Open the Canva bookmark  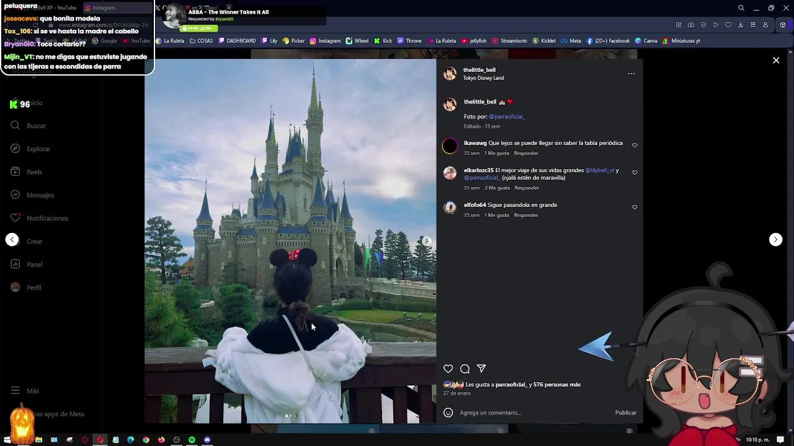tap(646, 41)
